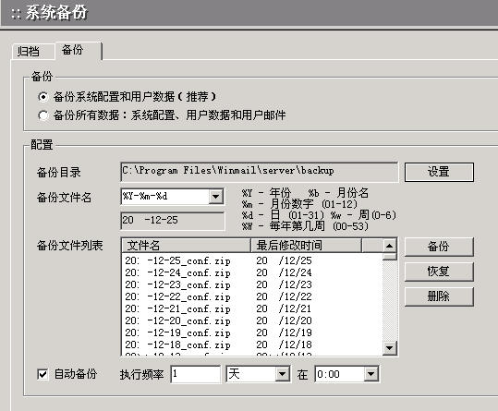This screenshot has width=498, height=411.
Task: Select file -12-25_conf.zip in list
Action: pos(177,260)
